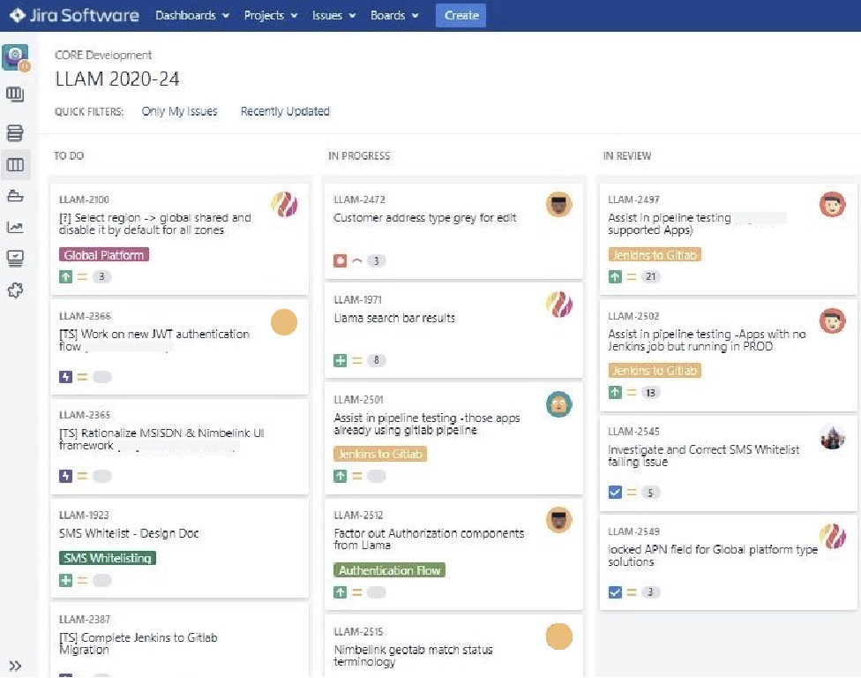This screenshot has height=678, width=861.
Task: Click the task checkbox icon on LLAM-2545
Action: tap(615, 493)
